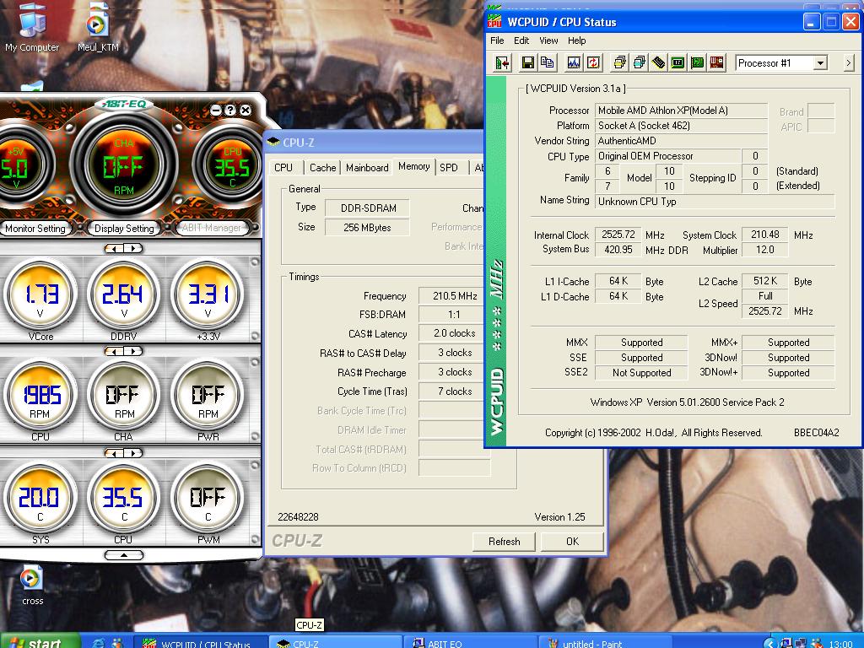The height and width of the screenshot is (648, 864).
Task: Open Monitor Setting in ABIT EQ
Action: click(35, 228)
